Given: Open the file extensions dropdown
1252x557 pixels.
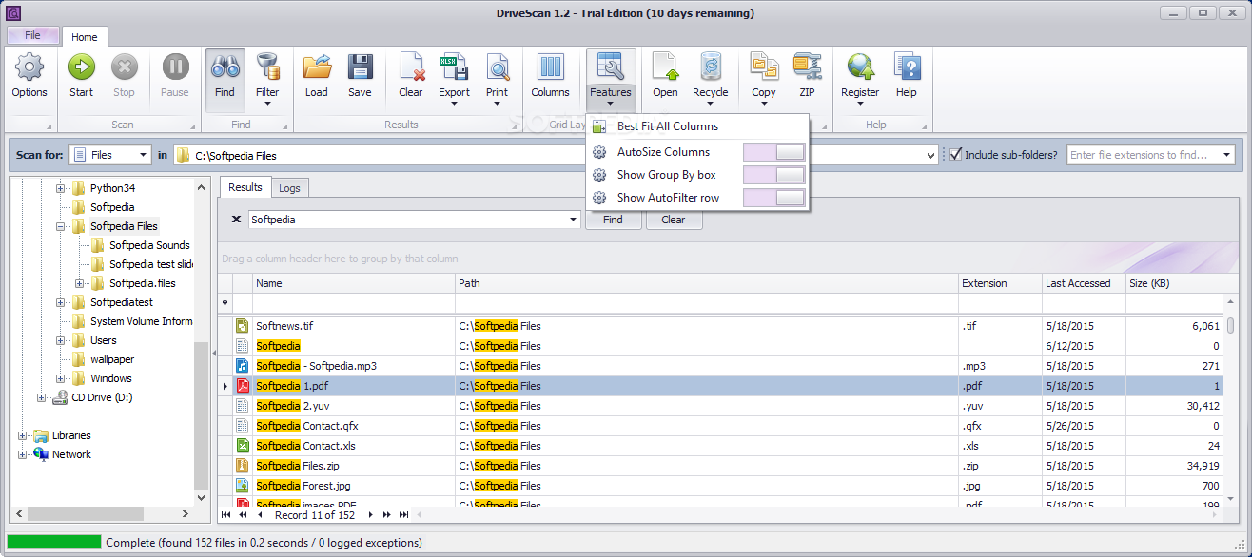Looking at the screenshot, I should (x=1227, y=155).
